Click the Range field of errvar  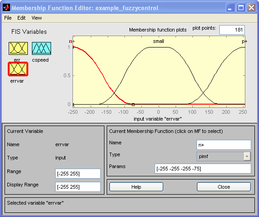pos(78,174)
